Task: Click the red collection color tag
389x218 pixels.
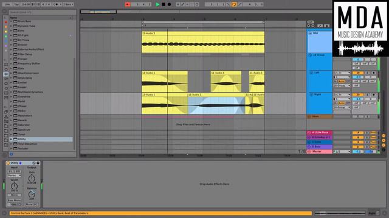Action: click(6, 22)
